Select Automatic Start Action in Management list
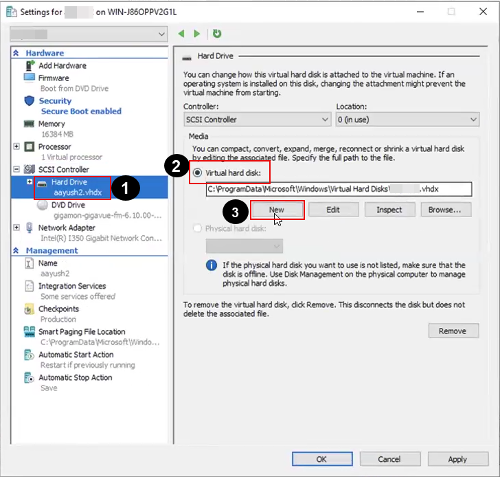The image size is (500, 477). (76, 355)
